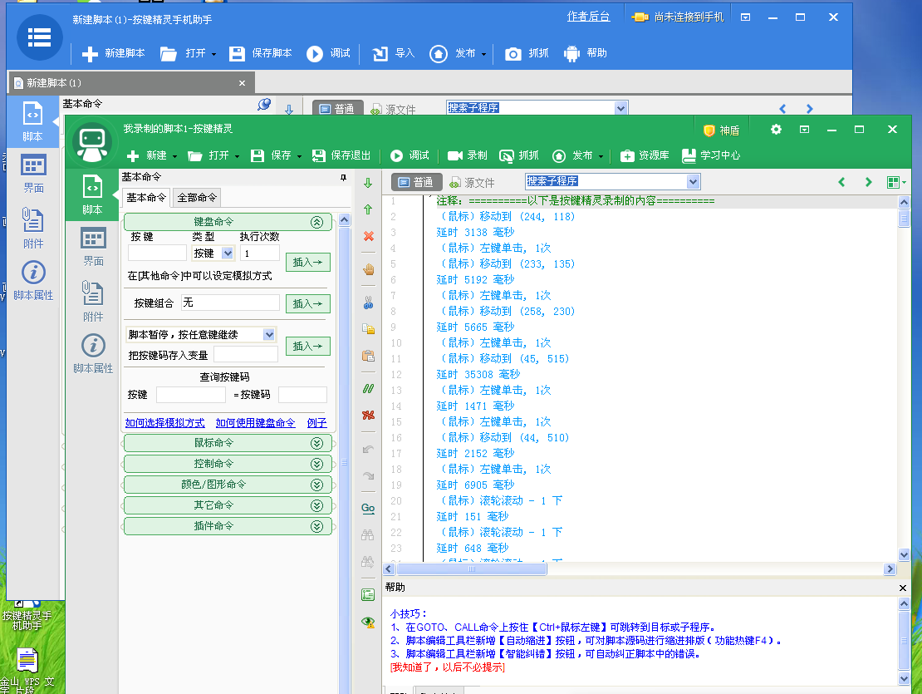Open 脚本属性 in green window sidebar
This screenshot has height=694, width=922.
(93, 353)
